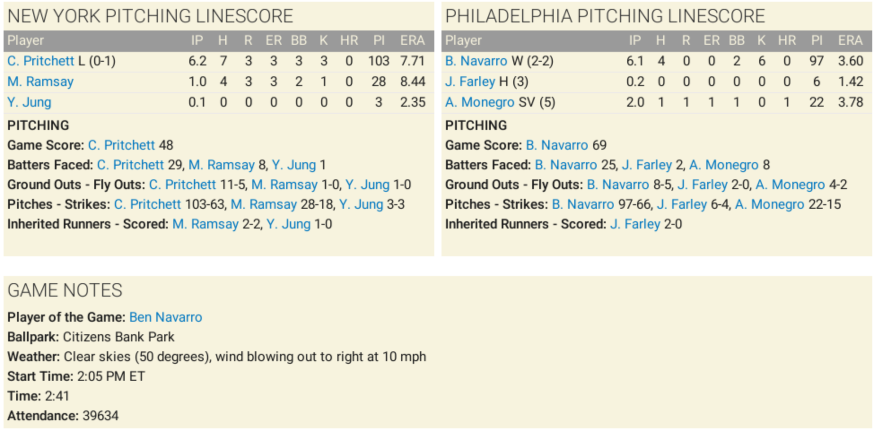
Task: Select A. Monegro in the Pitches - Strikes line
Action: click(769, 204)
